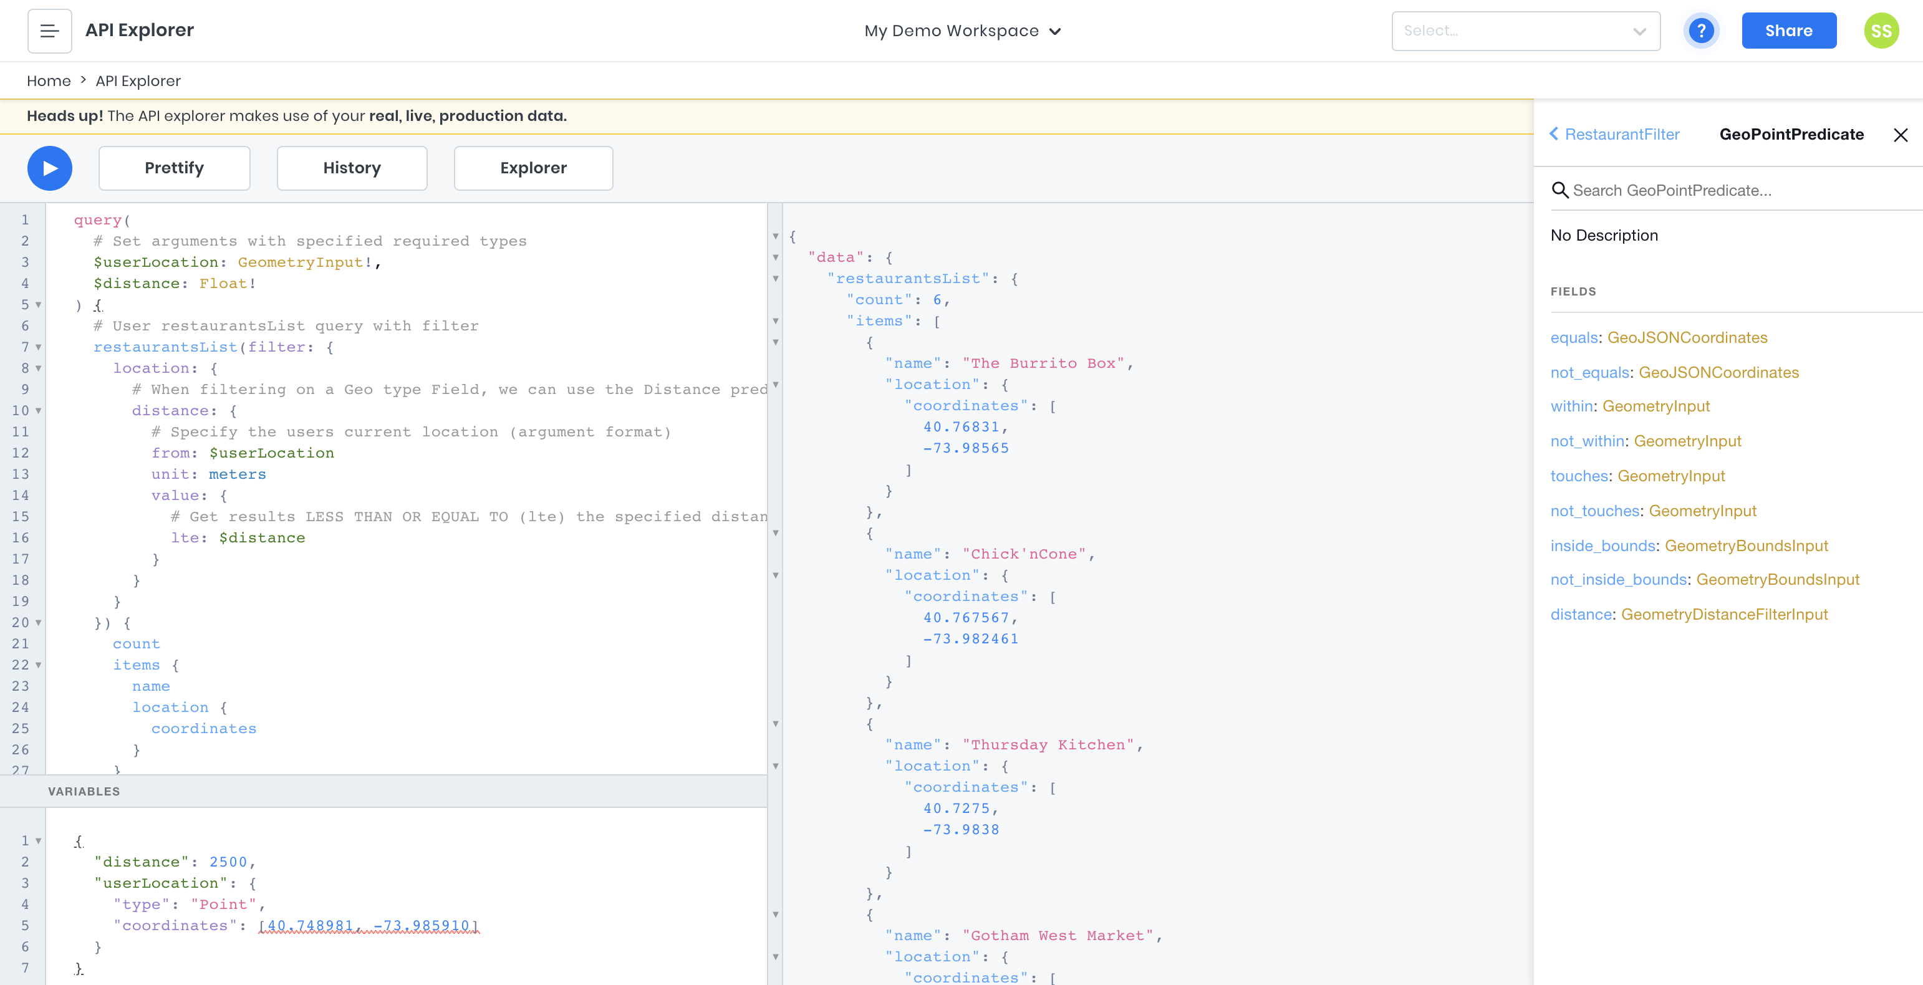The height and width of the screenshot is (985, 1923).
Task: Open query History
Action: (x=352, y=168)
